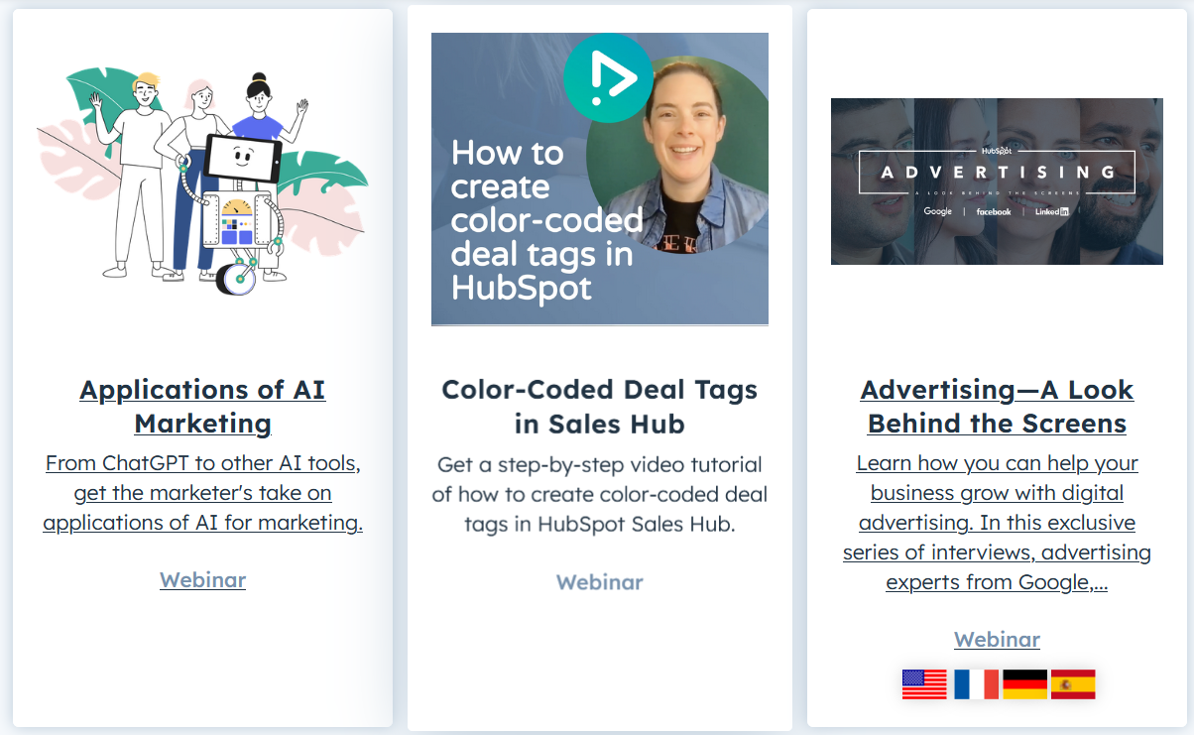This screenshot has height=735, width=1194.
Task: Open Color-Coded Deal Tags in Sales Hub title
Action: point(600,407)
